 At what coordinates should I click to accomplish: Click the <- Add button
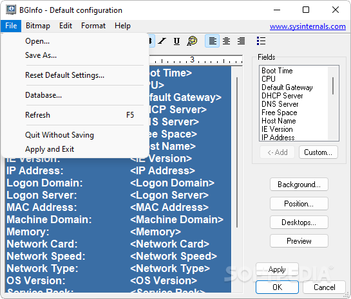pyautogui.click(x=278, y=152)
